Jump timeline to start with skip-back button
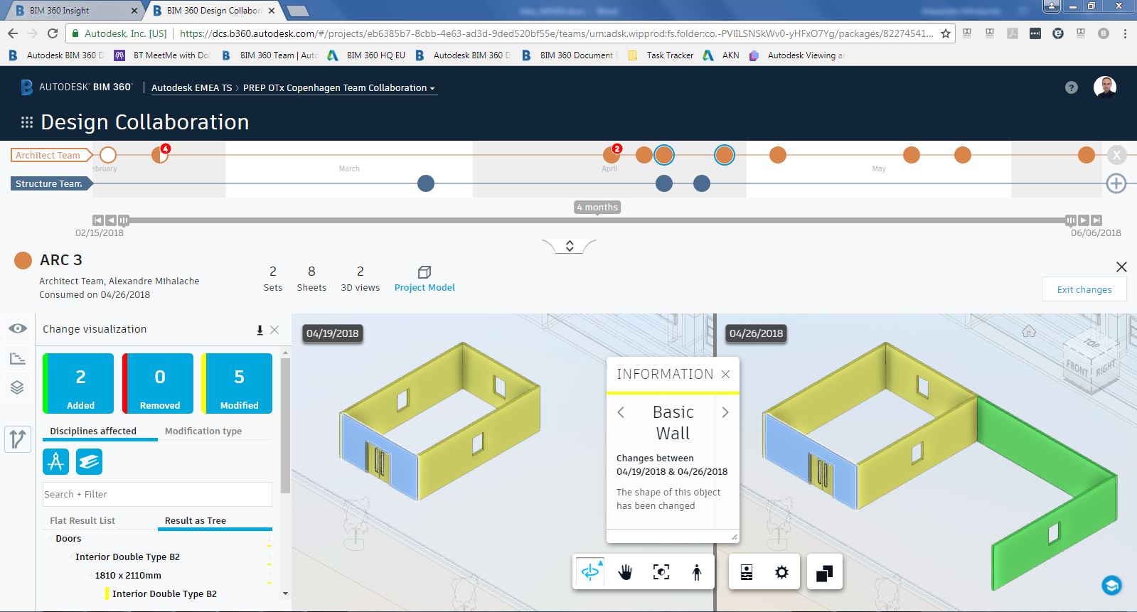This screenshot has height=612, width=1137. point(98,220)
